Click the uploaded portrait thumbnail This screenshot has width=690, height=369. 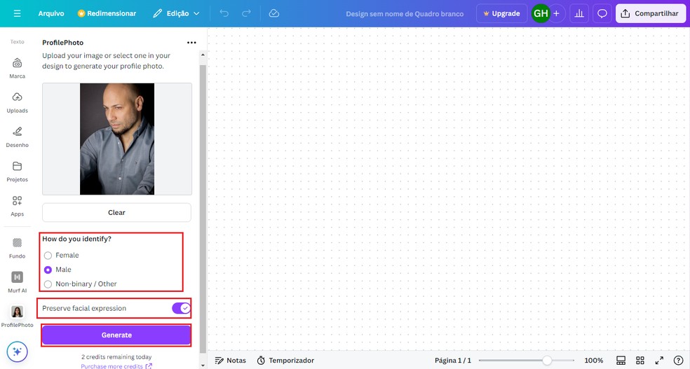coord(117,139)
